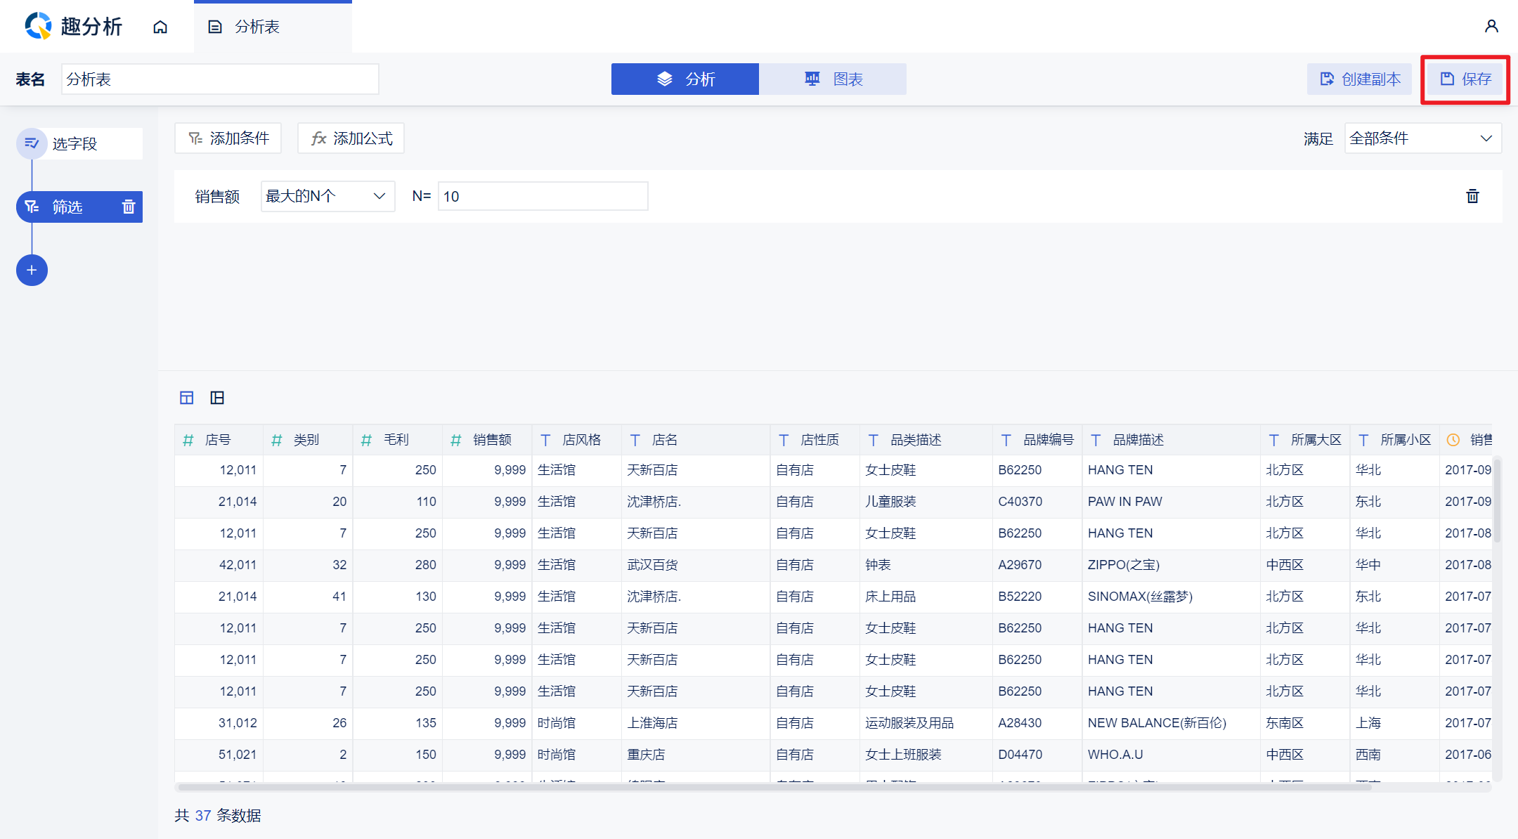Click the 趣分析 logo

[x=73, y=27]
